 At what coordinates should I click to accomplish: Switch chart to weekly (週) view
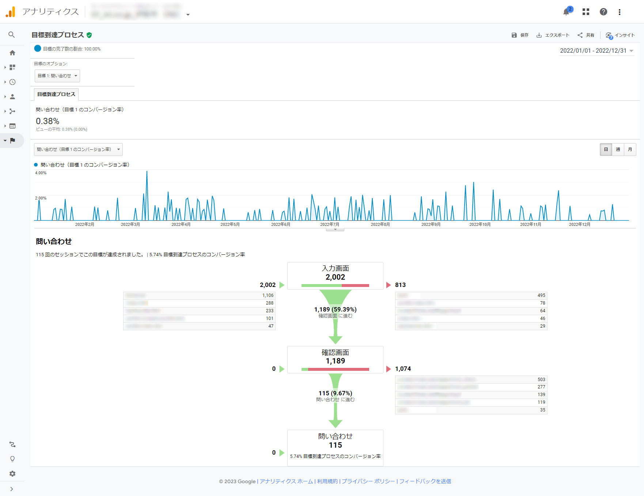618,149
